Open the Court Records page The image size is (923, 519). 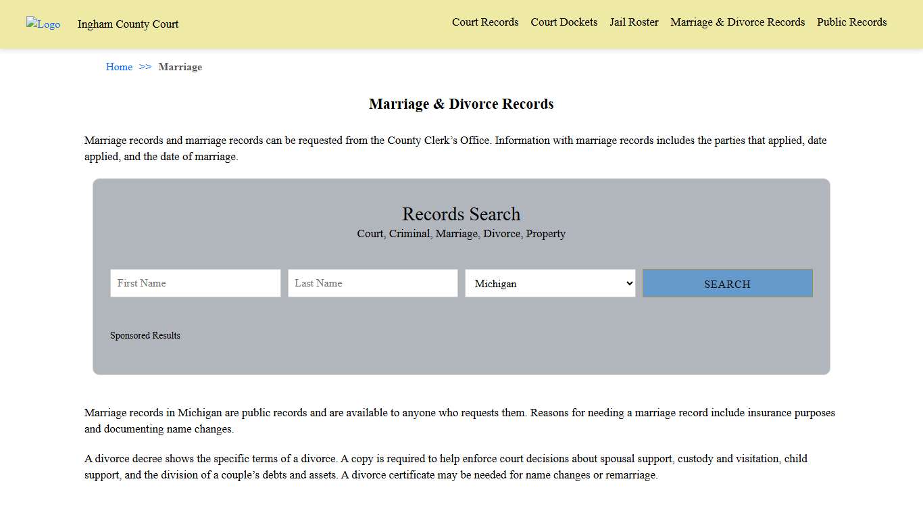[x=485, y=22]
